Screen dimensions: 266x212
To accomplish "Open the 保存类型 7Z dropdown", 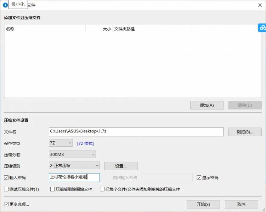I will tap(61, 143).
